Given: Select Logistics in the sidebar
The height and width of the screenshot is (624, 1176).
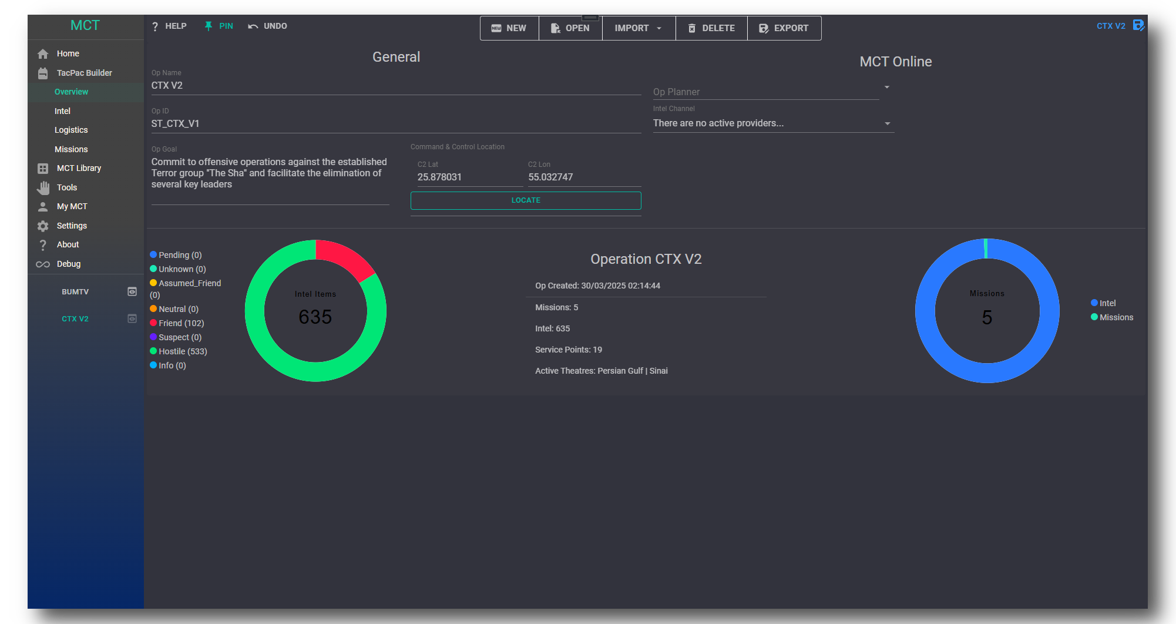Looking at the screenshot, I should click(71, 130).
